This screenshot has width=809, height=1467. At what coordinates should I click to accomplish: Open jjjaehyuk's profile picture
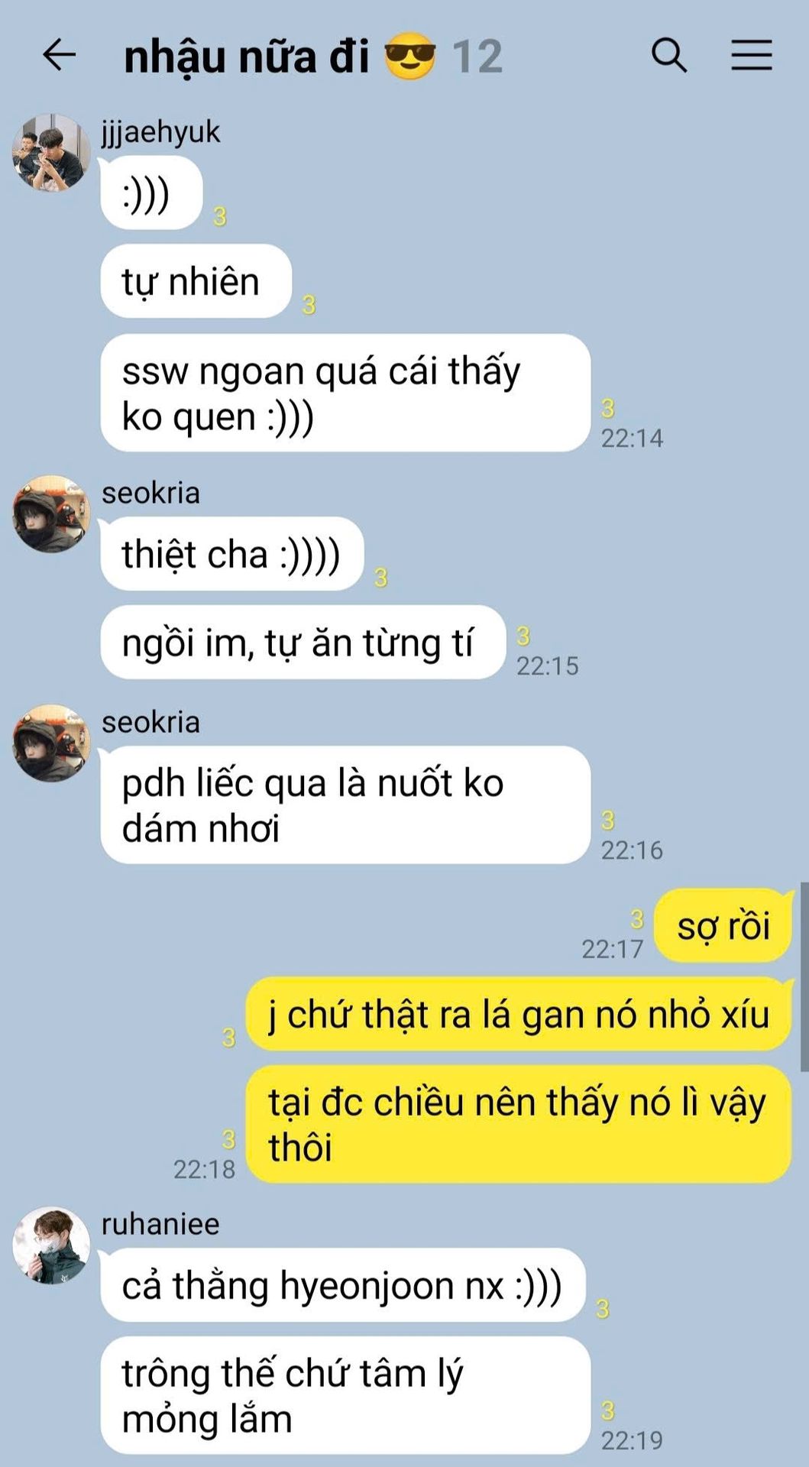click(x=51, y=153)
